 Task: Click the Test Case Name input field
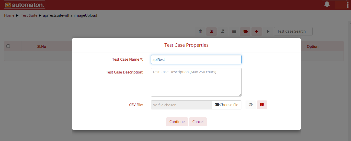pyautogui.click(x=196, y=59)
